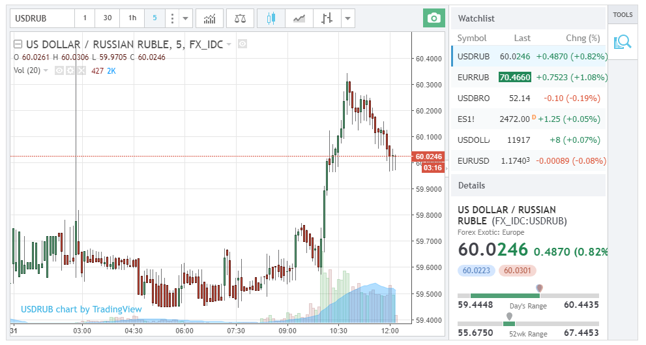The image size is (646, 345).
Task: Open the Vol (20) indicator dropdown
Action: 46,70
